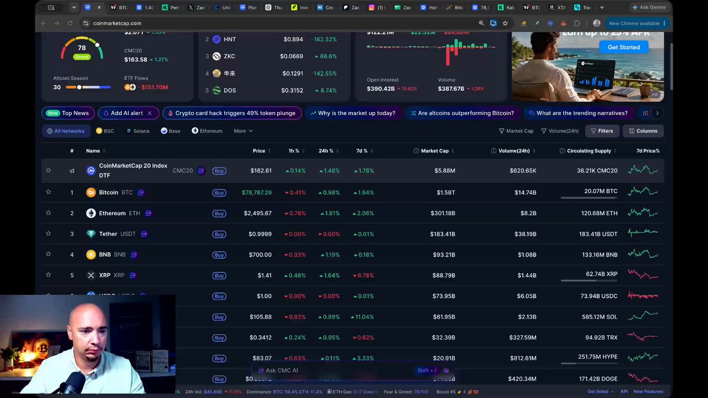Add Ethereum to watchlist with its star

click(48, 213)
